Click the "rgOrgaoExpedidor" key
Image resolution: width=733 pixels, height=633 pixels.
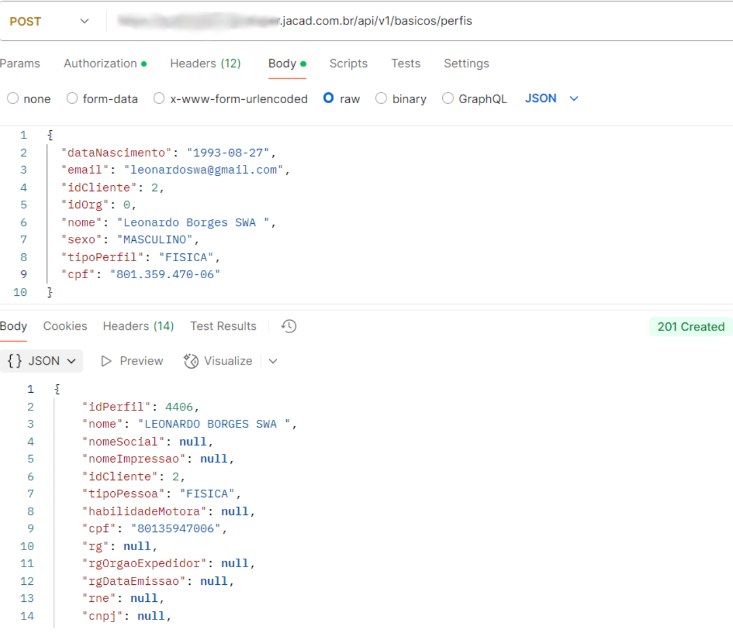(145, 564)
